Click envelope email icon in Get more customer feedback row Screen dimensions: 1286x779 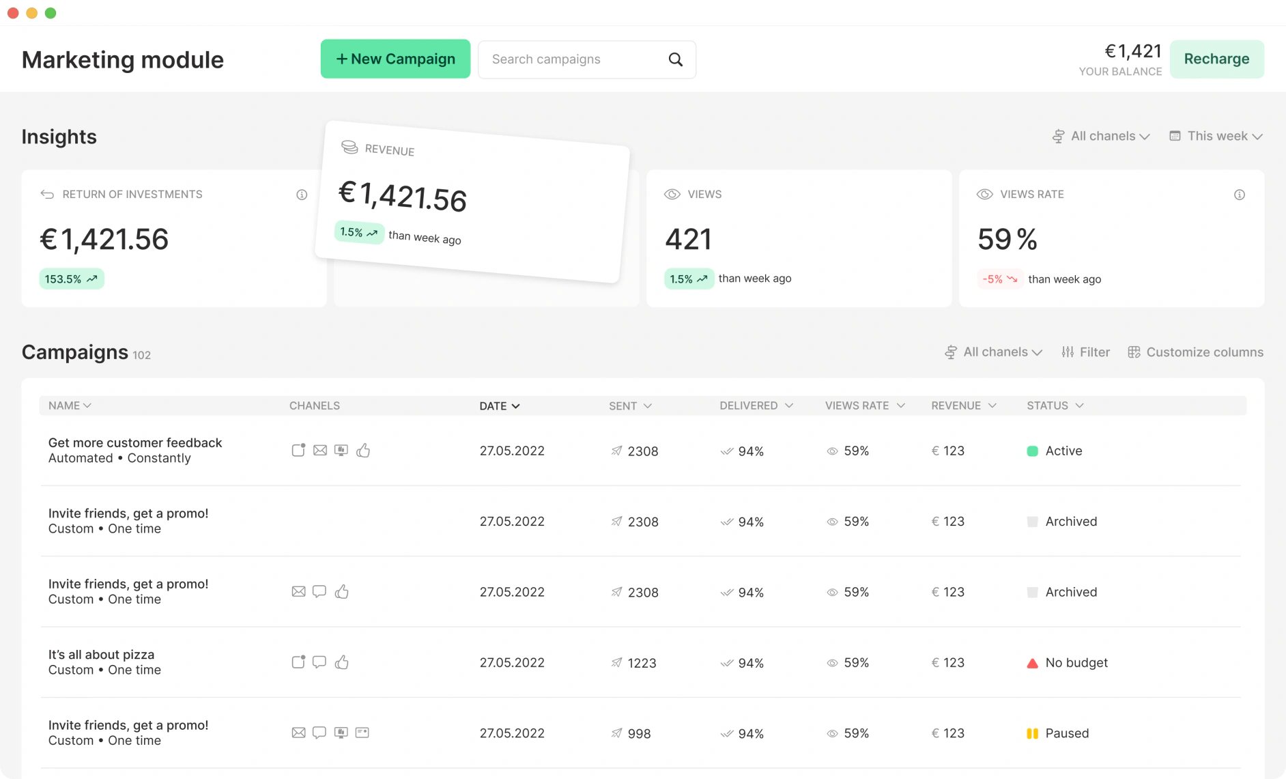319,451
